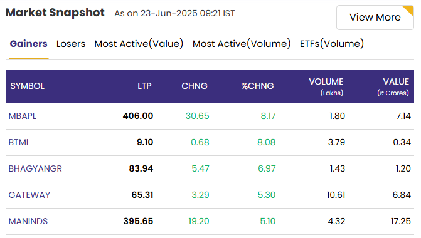Open the MBAPL stock link

(23, 116)
